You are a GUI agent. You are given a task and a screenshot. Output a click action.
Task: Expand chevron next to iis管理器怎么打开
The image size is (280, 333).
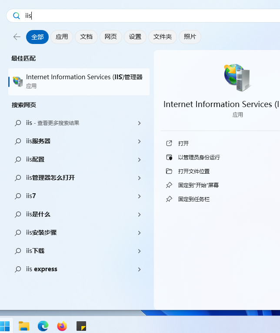click(x=140, y=178)
